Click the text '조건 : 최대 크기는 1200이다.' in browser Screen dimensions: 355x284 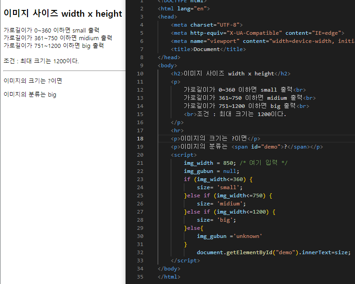41,61
